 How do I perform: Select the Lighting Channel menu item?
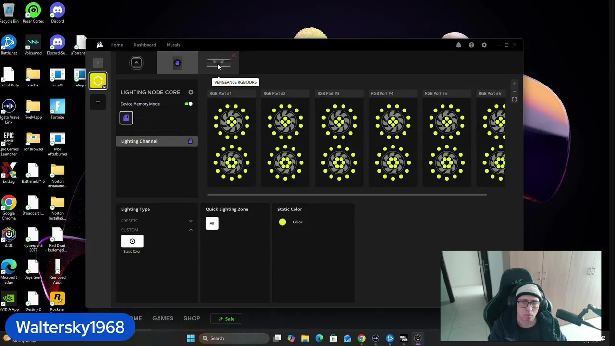click(157, 141)
